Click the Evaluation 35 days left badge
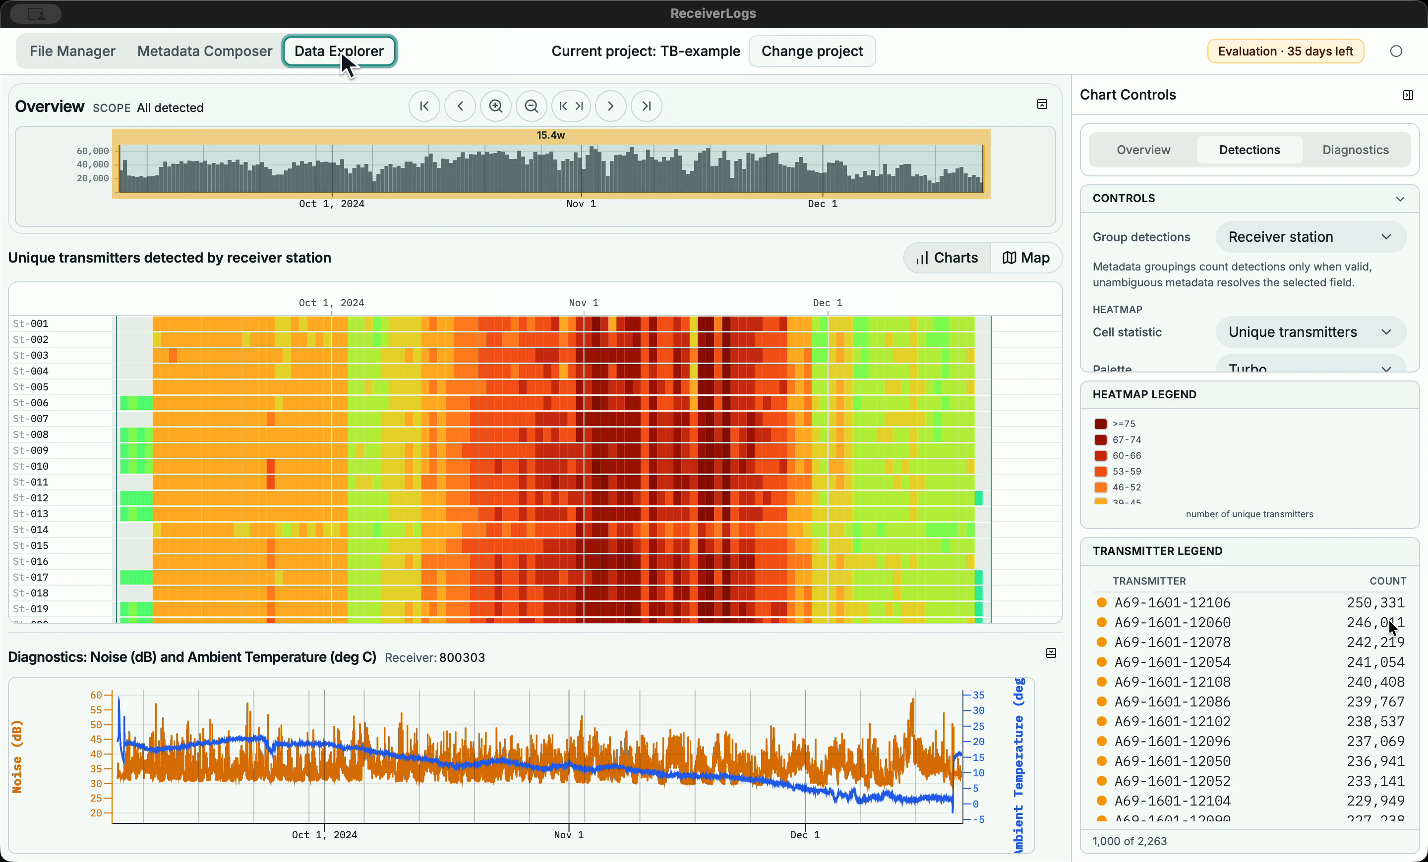Image resolution: width=1428 pixels, height=862 pixels. tap(1285, 51)
